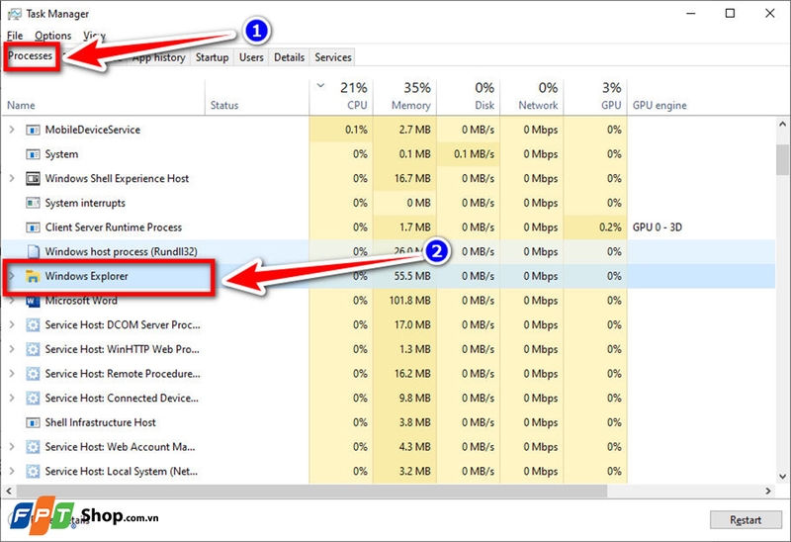Click the vertical scrollbar thumb
Image resolution: width=791 pixels, height=542 pixels.
pyautogui.click(x=782, y=159)
